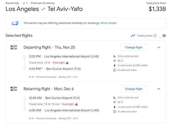The image size is (174, 127).
Task: Click the departing flight overnight warning icon
Action: pos(67,63)
